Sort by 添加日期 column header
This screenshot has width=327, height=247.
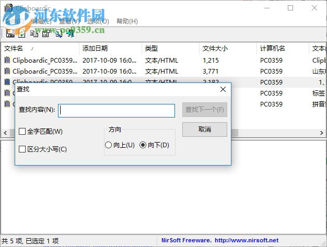(111, 49)
